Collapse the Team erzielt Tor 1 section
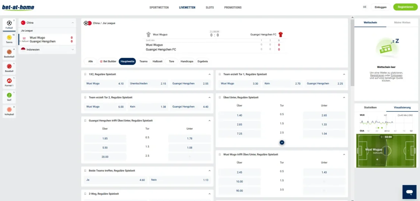 [344, 74]
